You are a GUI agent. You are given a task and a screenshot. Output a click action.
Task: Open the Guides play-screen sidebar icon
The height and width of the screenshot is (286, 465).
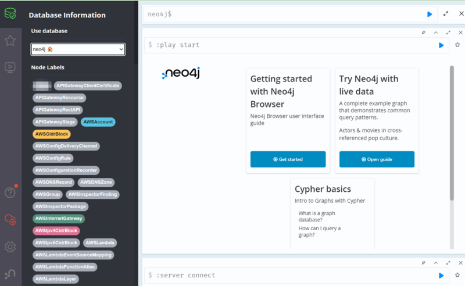tap(10, 67)
